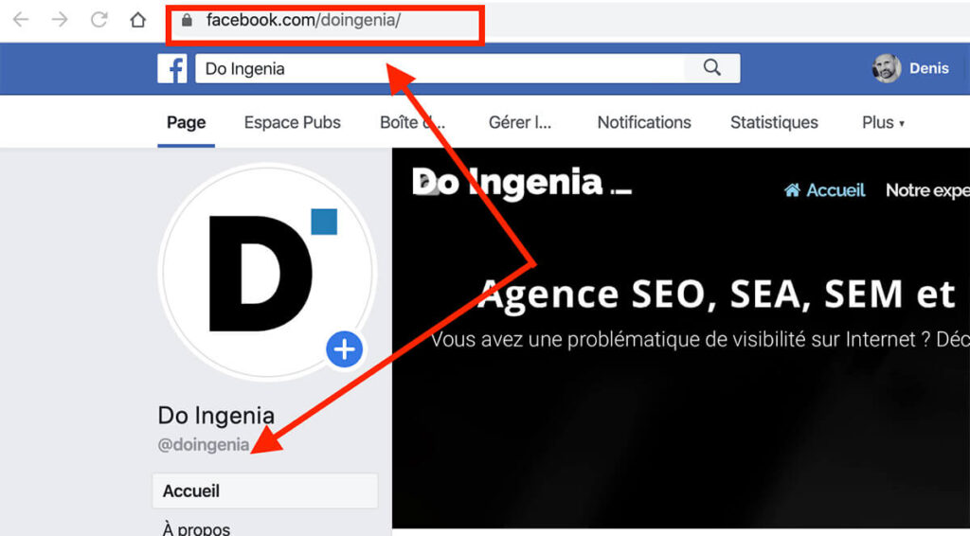The width and height of the screenshot is (970, 536).
Task: Click the @doingenia username
Action: 204,445
